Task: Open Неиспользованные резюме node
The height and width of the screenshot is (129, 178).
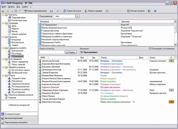Action: click(21, 95)
